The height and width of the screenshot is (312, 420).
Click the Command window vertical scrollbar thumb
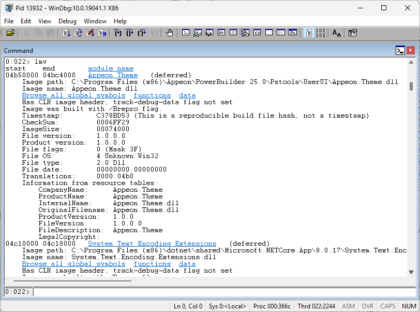pyautogui.click(x=411, y=86)
